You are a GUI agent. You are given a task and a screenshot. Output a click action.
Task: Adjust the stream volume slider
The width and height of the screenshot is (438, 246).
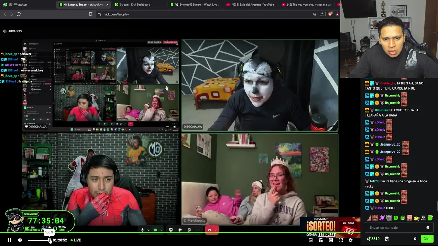[x=39, y=240]
